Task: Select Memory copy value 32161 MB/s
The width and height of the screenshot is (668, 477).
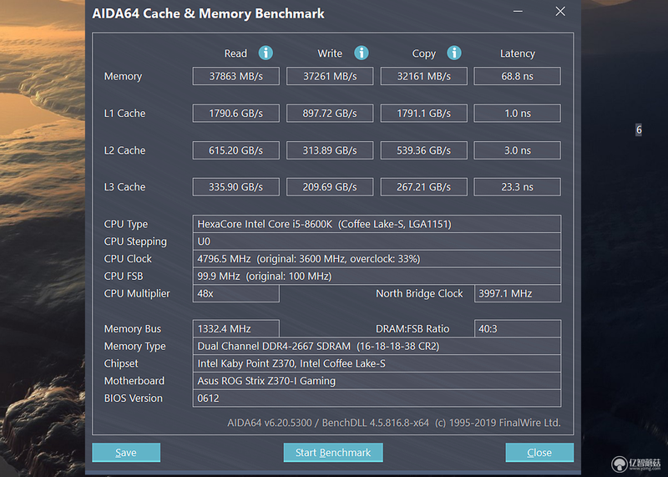Action: pos(424,76)
